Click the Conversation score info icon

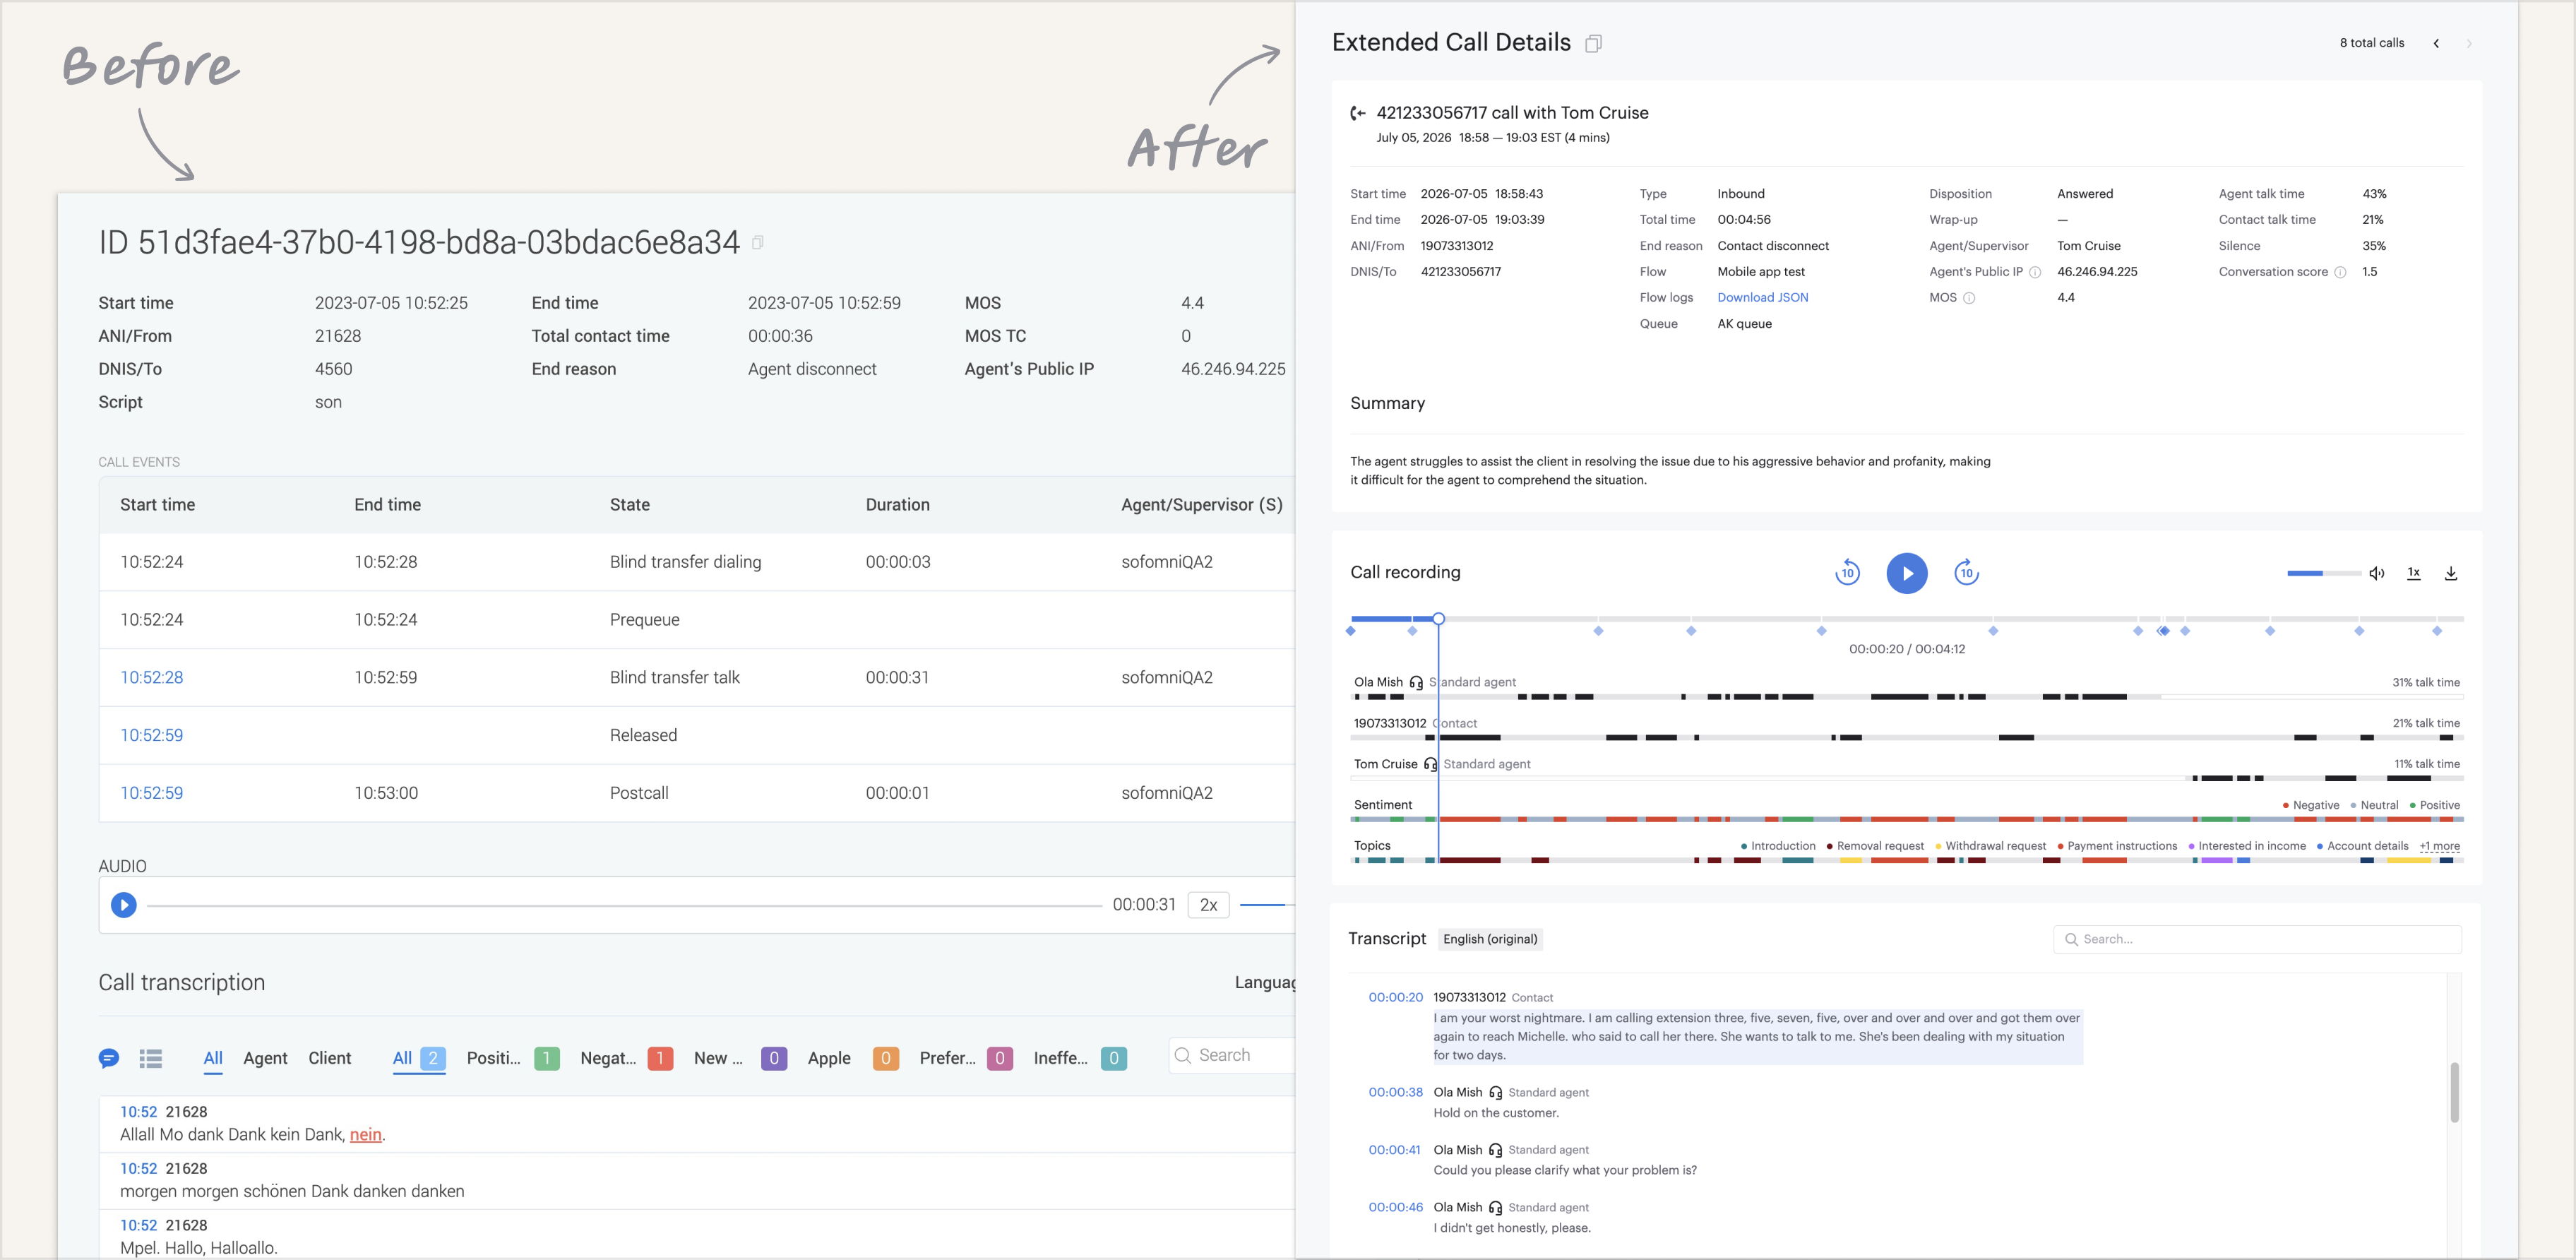[2340, 272]
